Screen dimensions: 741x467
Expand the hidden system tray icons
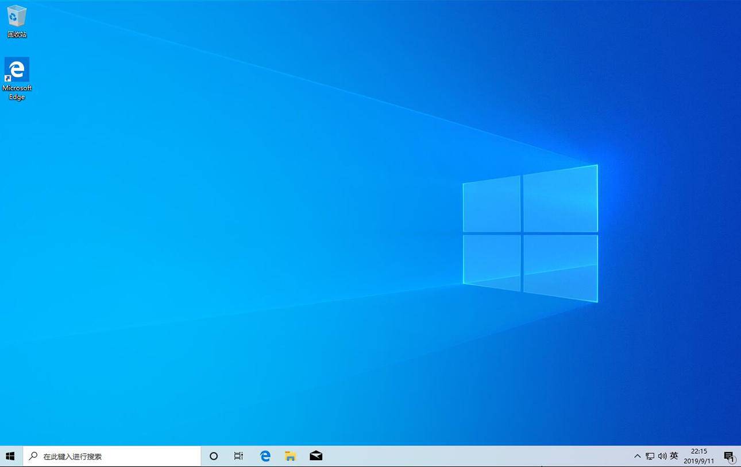638,456
